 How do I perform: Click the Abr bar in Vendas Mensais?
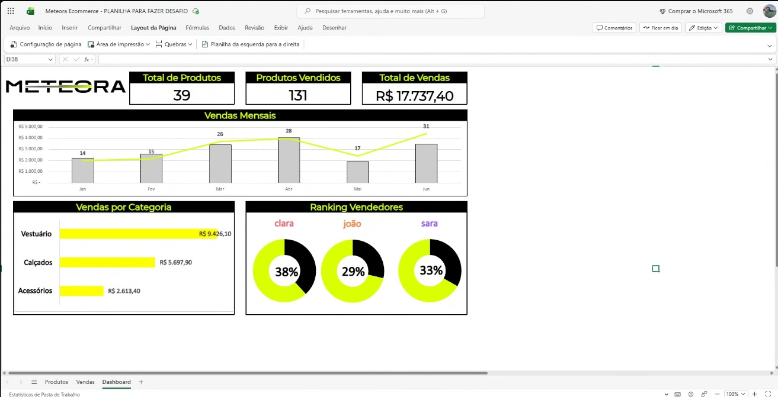[289, 160]
